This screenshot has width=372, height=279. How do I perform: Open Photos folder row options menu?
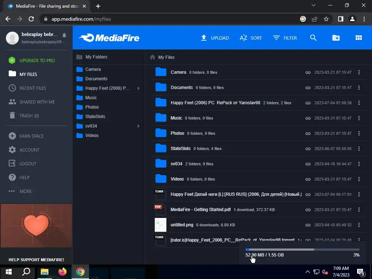359,133
